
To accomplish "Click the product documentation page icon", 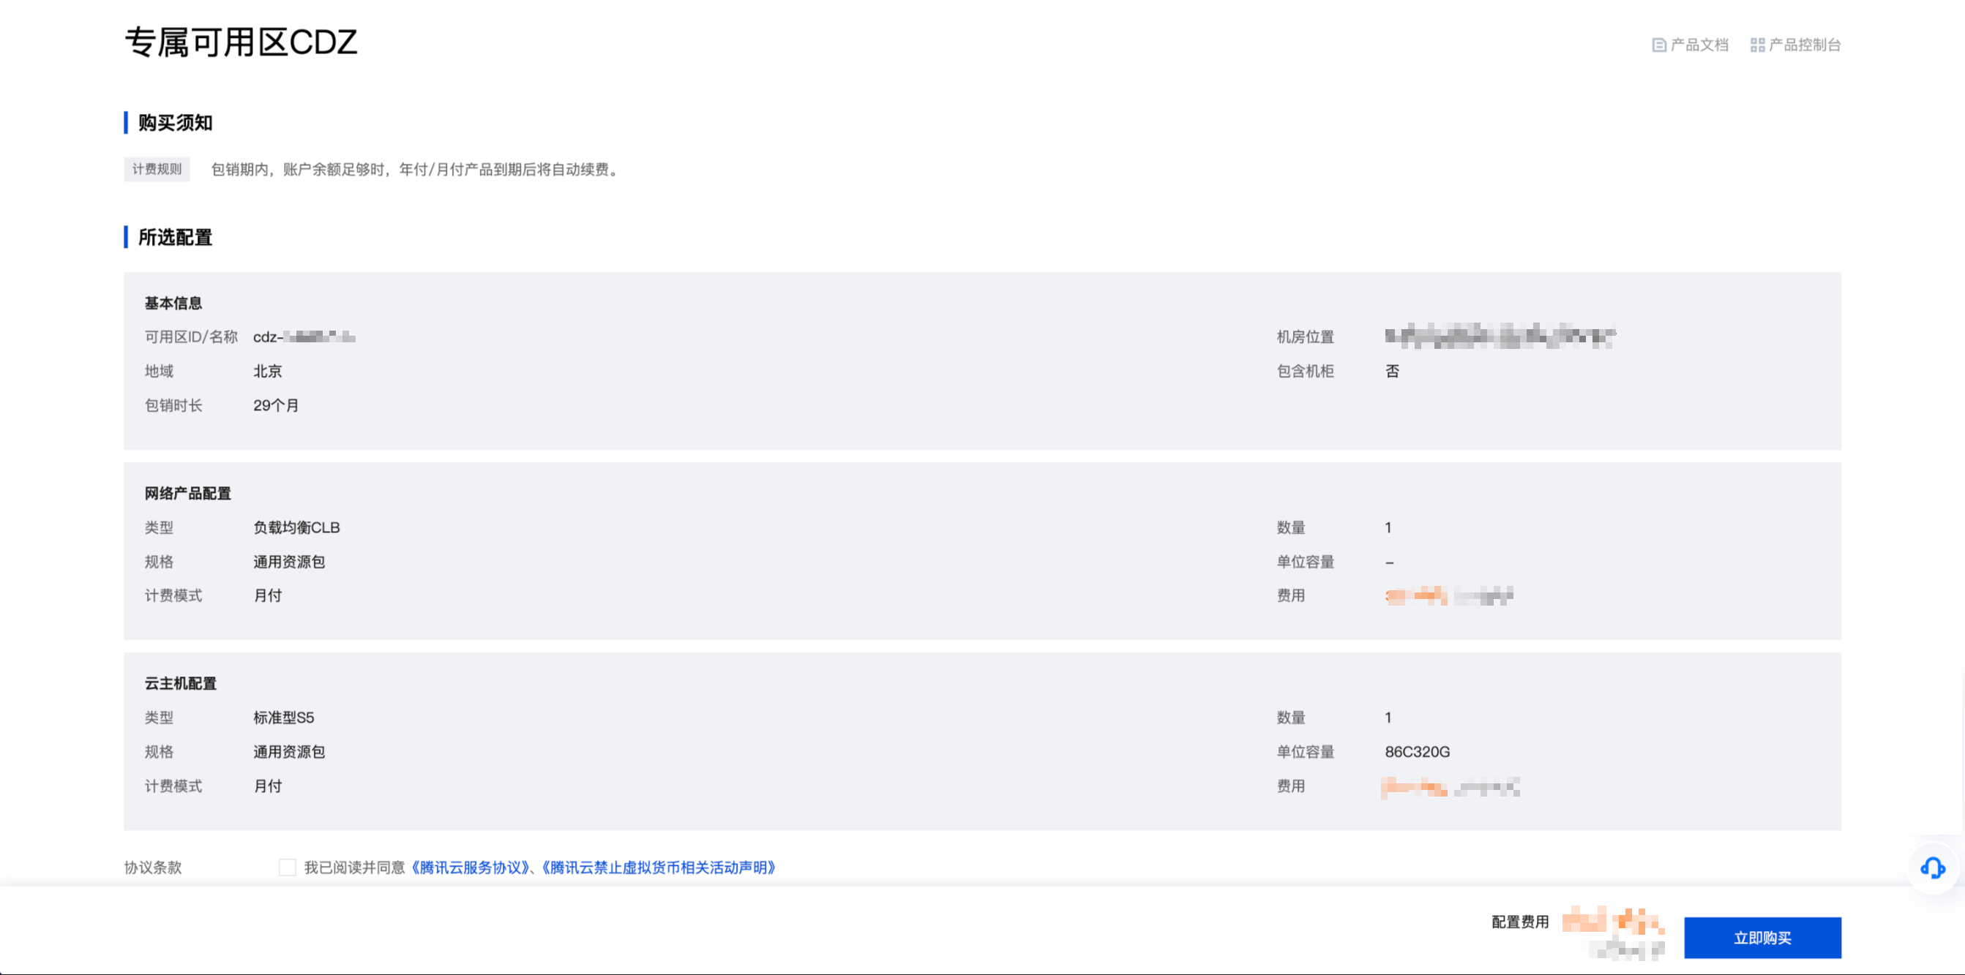I will pyautogui.click(x=1658, y=45).
